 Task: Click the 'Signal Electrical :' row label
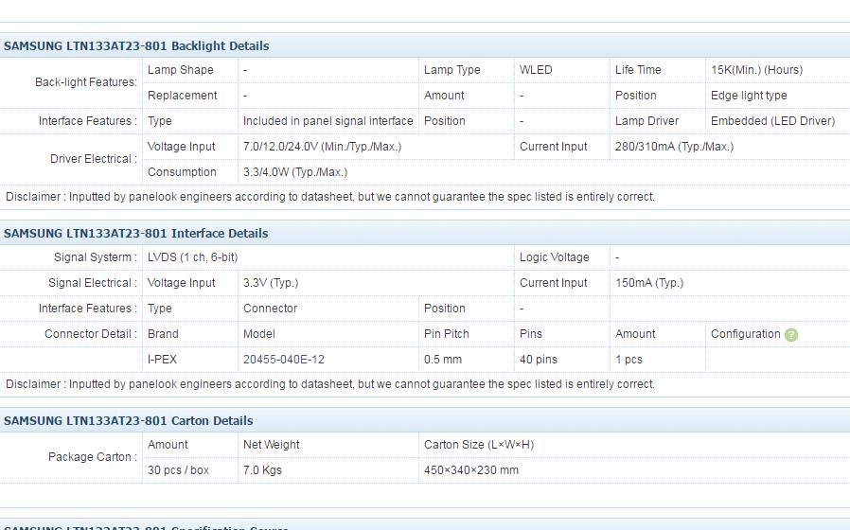[x=92, y=282]
